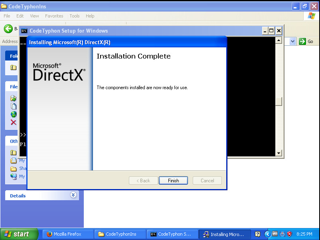Click the green Go arrow button
The height and width of the screenshot is (240, 320).
coord(302,41)
